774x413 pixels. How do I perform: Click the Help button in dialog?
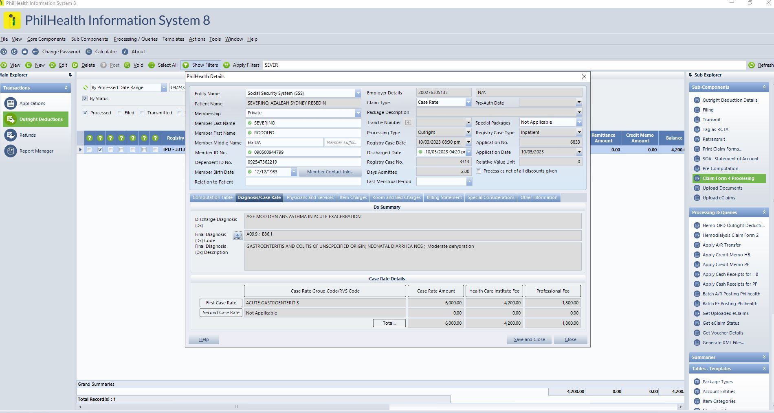click(204, 340)
